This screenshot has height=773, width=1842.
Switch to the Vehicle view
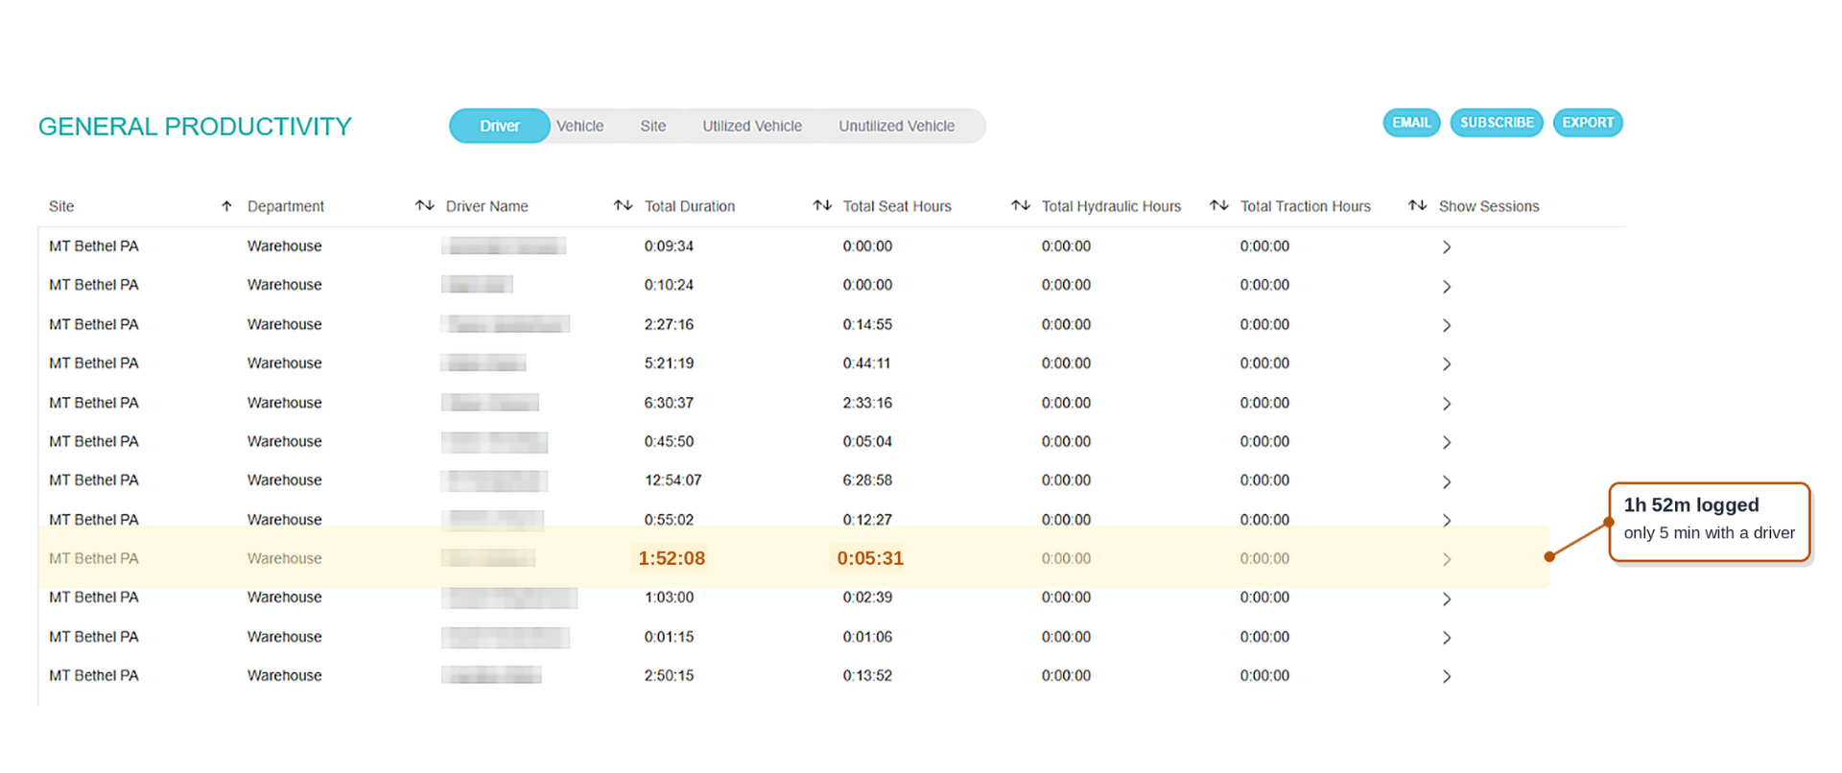click(580, 126)
